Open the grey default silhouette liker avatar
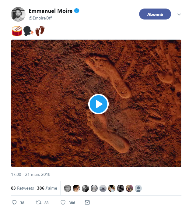Image resolution: width=193 pixels, height=210 pixels. pyautogui.click(x=138, y=188)
